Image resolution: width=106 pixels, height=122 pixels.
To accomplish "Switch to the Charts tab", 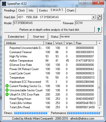I will coord(71,10).
